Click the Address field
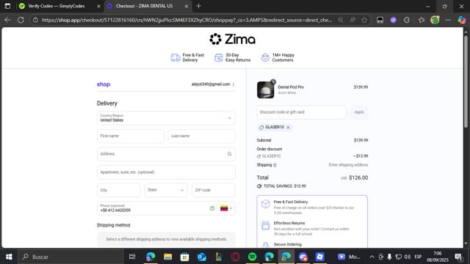 166,154
